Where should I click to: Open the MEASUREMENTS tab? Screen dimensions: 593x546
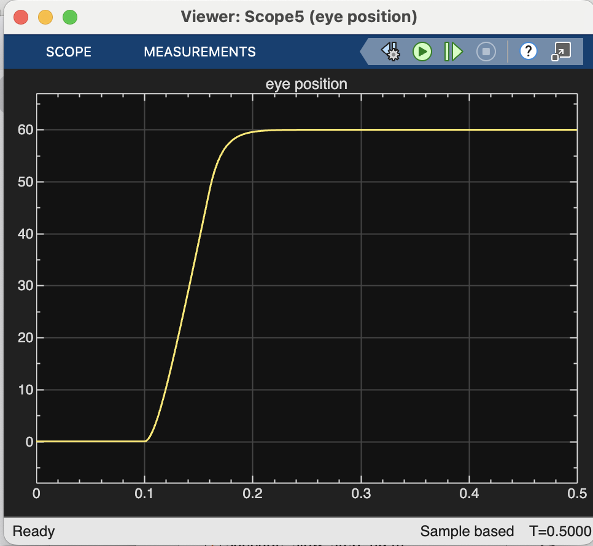[x=200, y=52]
